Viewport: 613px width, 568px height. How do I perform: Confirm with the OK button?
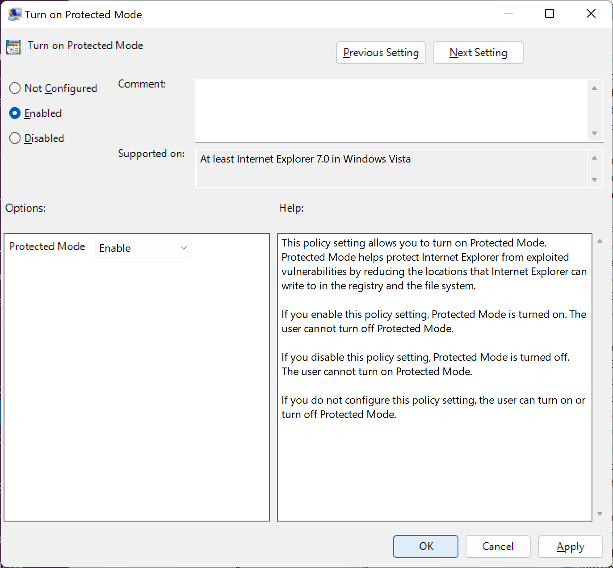(426, 546)
